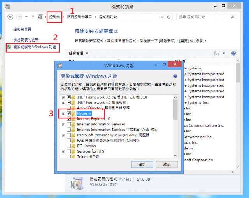Select 所有控制台項目 breadcrumb item
This screenshot has height=198, width=249.
[79, 17]
